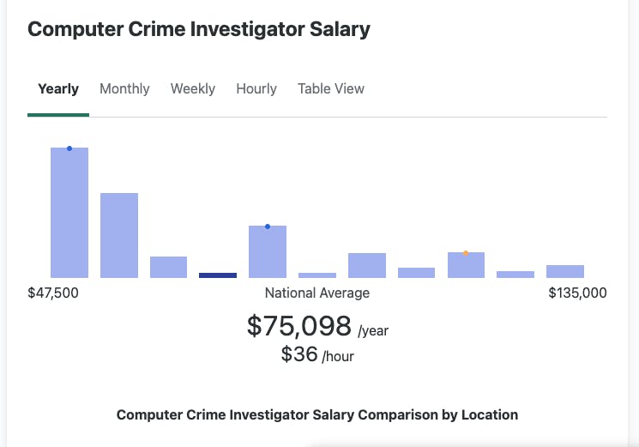Viewport: 639px width, 447px height.
Task: Click the $75,098 per year average figure
Action: (x=299, y=326)
